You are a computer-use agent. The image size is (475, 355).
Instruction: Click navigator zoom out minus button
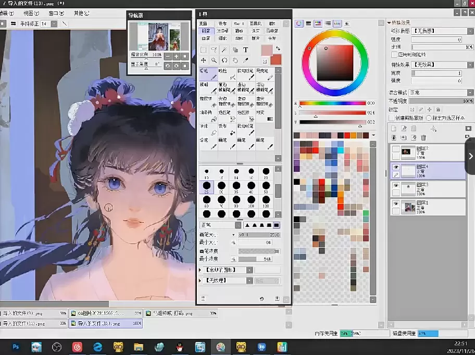(x=168, y=57)
